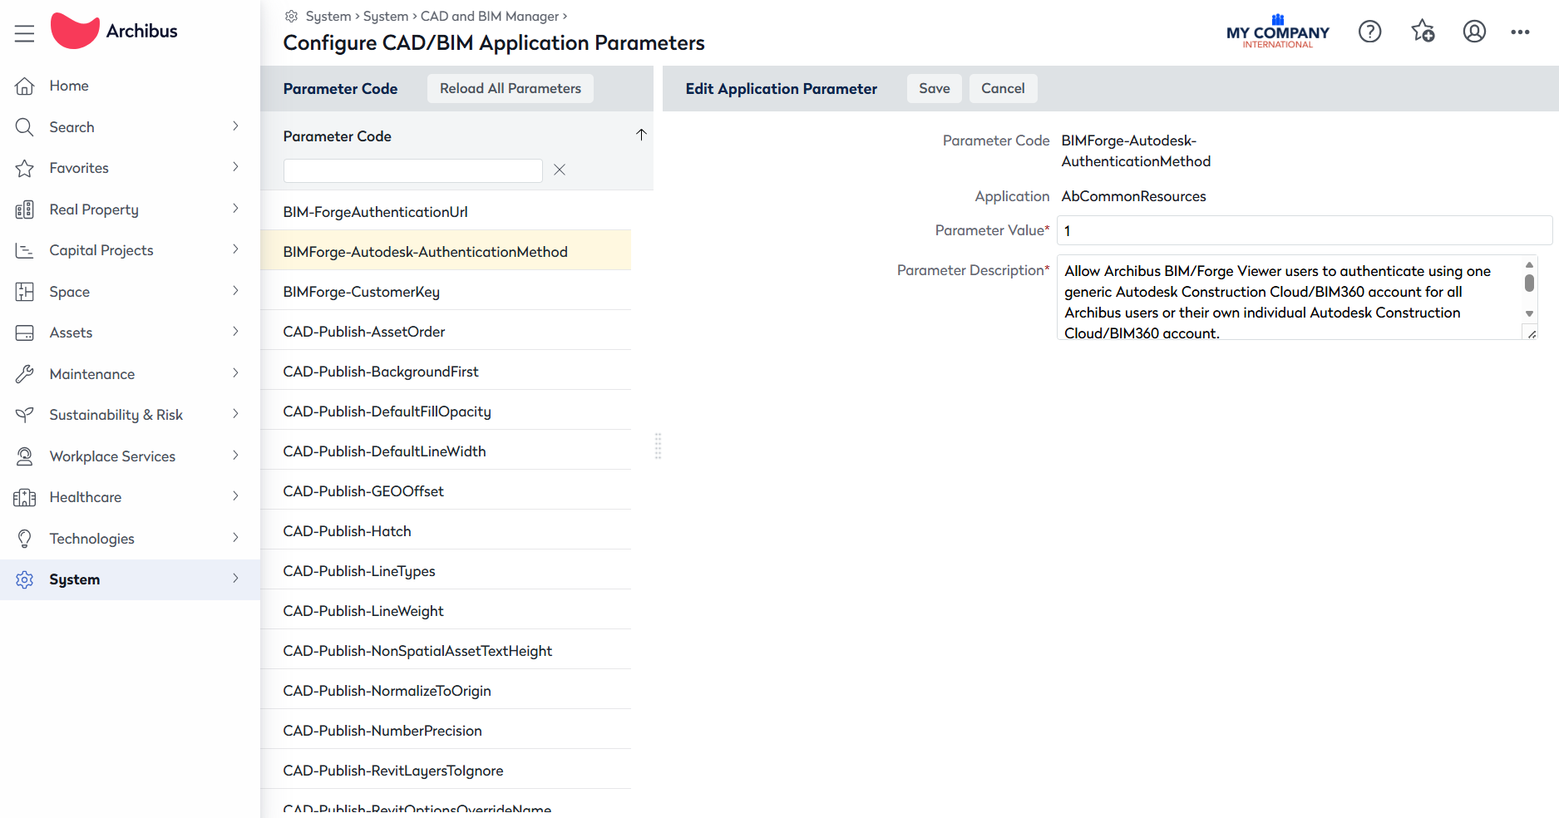
Task: Open the user profile icon
Action: pyautogui.click(x=1474, y=32)
